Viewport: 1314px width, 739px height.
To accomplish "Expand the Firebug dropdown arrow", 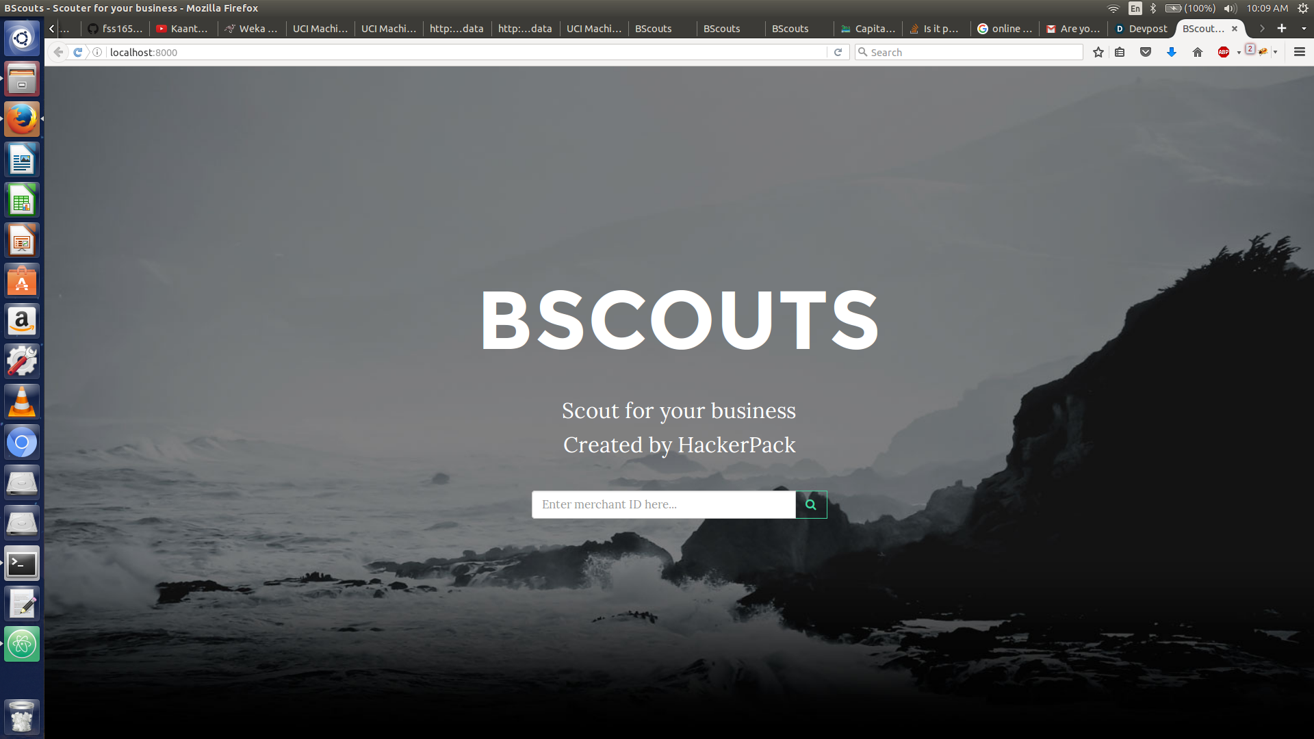I will (x=1276, y=53).
